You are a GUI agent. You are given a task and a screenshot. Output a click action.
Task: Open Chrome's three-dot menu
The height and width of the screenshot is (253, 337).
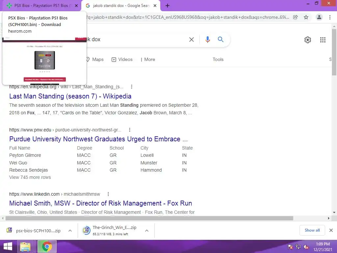pyautogui.click(x=330, y=17)
